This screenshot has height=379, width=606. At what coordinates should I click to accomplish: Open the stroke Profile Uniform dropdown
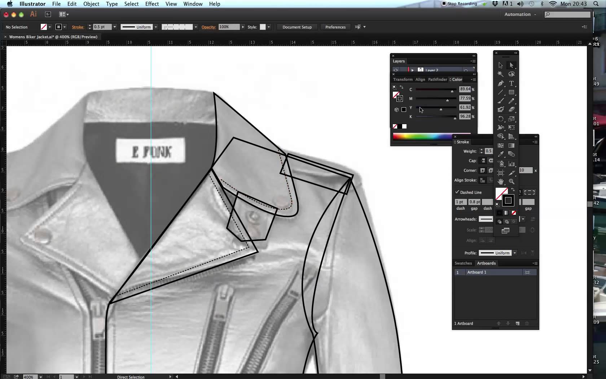point(515,253)
